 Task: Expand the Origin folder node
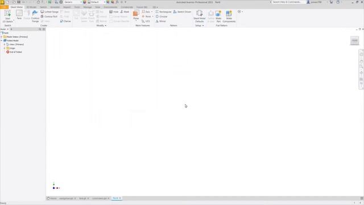pos(5,48)
